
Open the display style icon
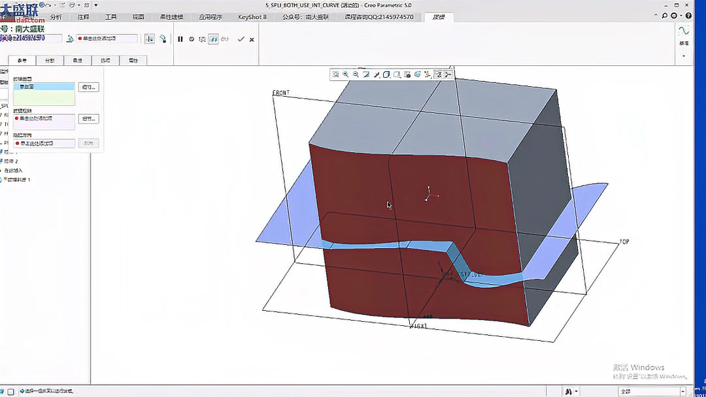pos(386,74)
